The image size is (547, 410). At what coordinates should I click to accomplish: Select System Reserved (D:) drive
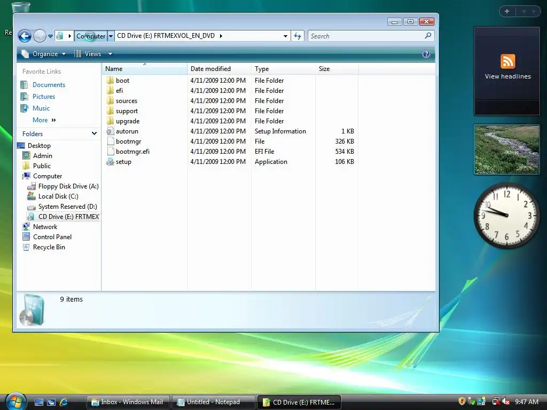click(68, 207)
